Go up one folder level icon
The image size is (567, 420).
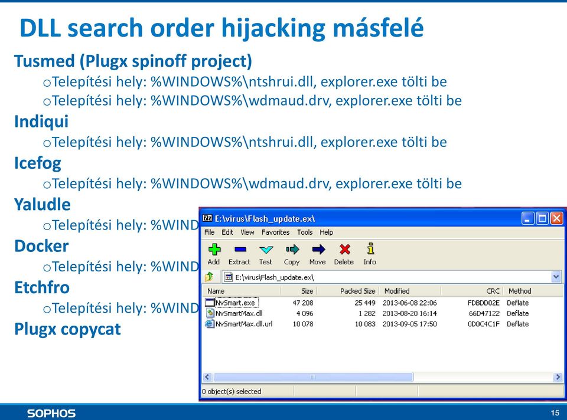[x=209, y=277]
